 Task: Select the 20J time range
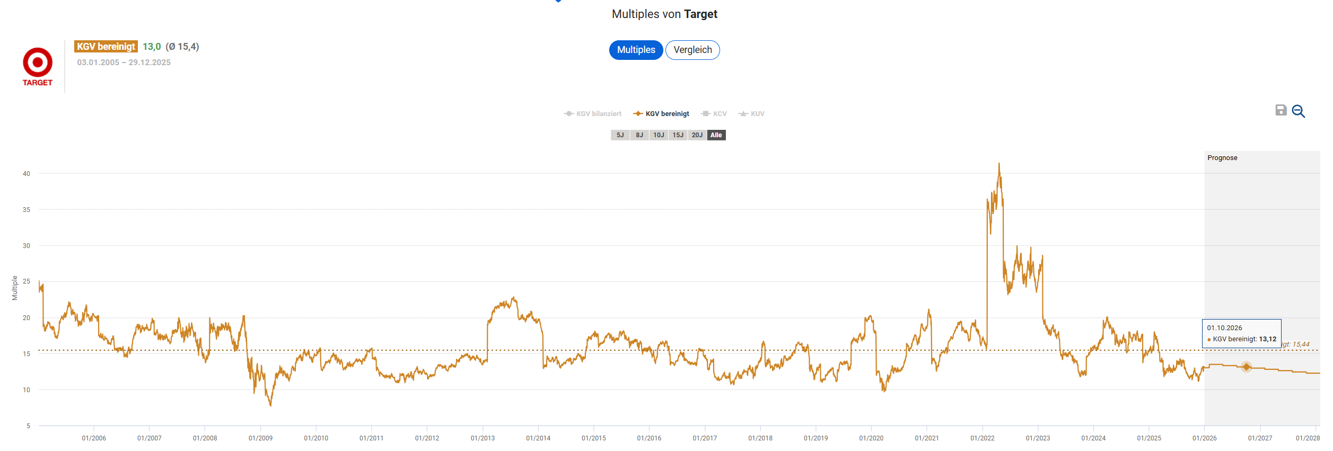(x=697, y=135)
